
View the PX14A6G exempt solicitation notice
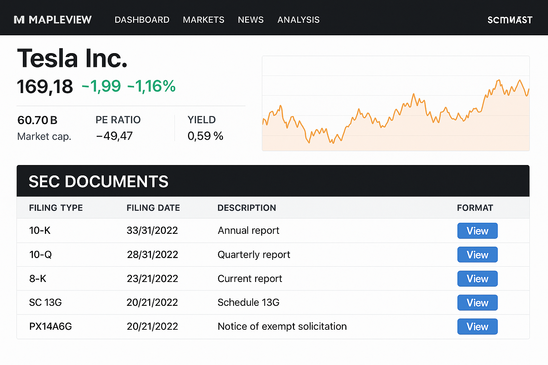point(477,327)
